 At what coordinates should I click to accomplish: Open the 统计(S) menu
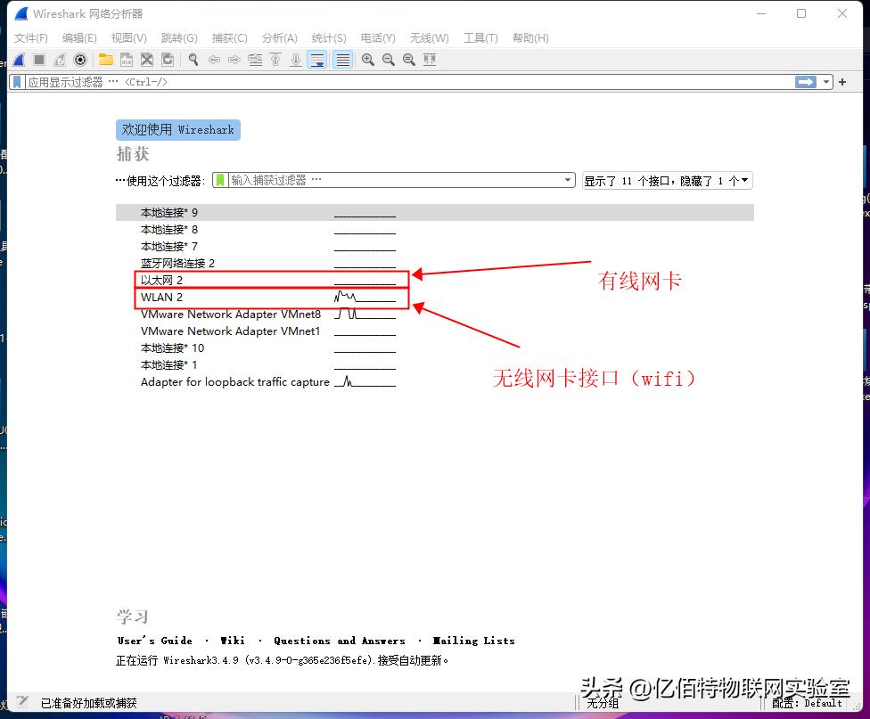tap(328, 37)
